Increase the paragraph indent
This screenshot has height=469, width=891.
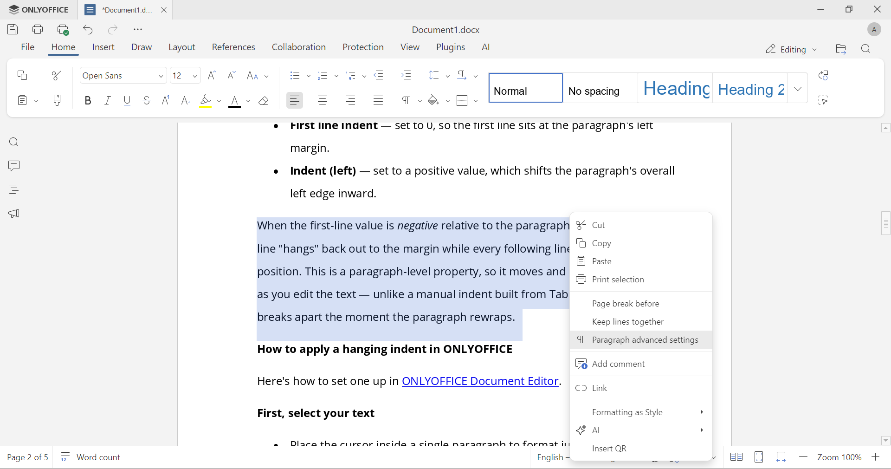coord(407,75)
